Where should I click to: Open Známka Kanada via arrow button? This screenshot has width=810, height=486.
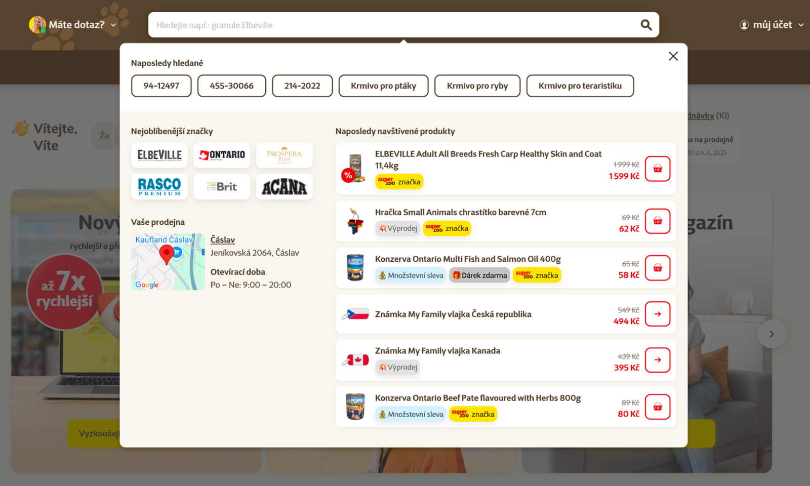657,360
